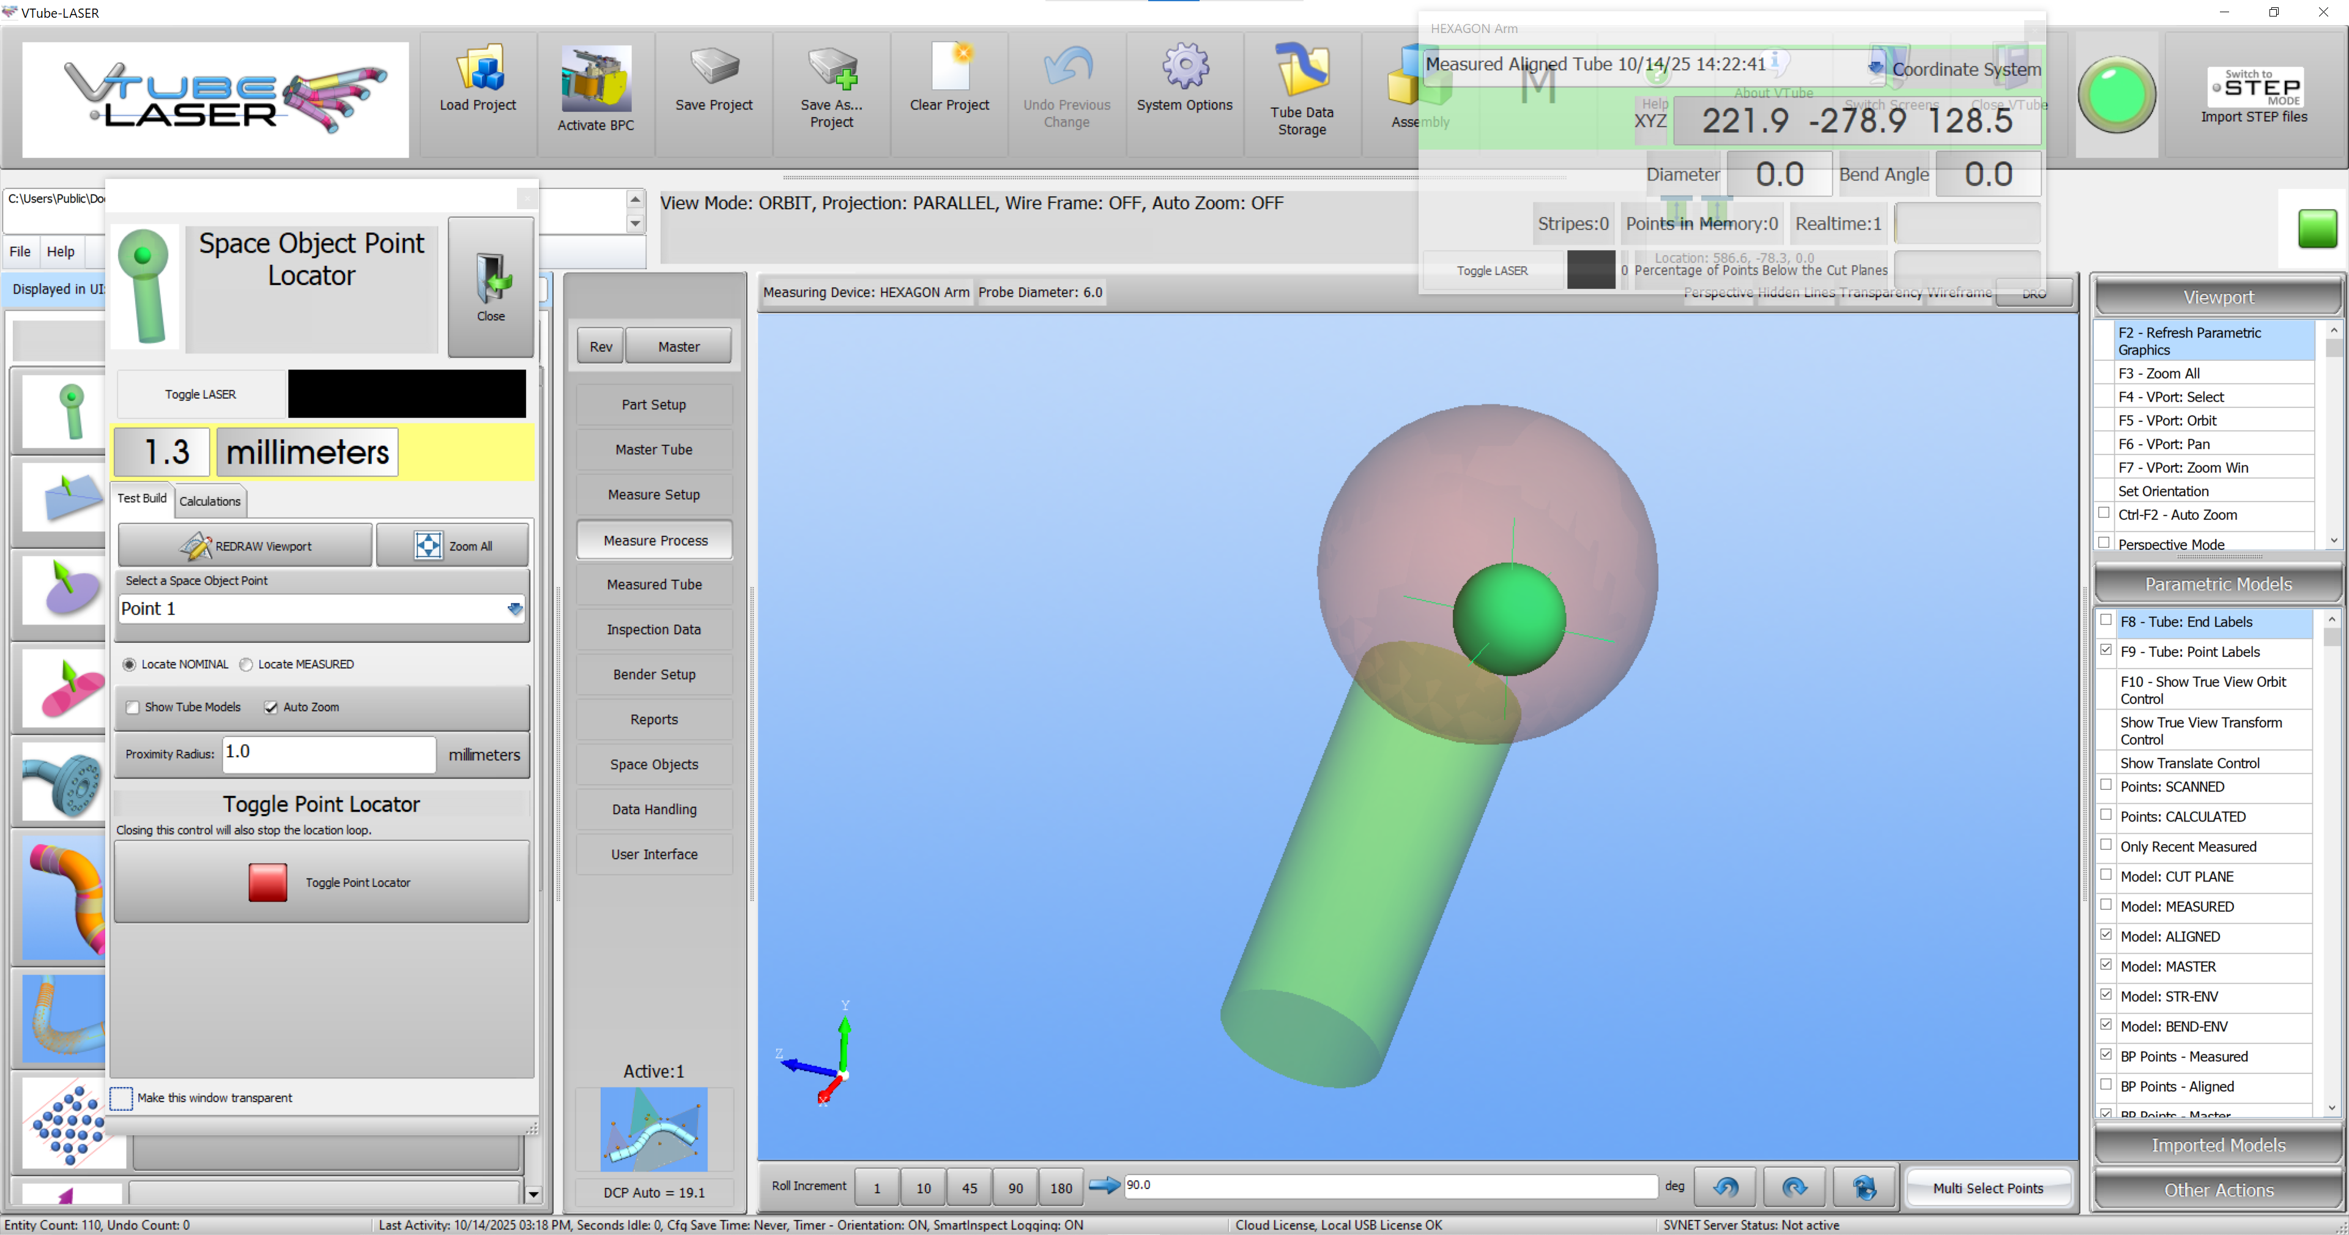Select Locate MEASURED radio button

click(x=246, y=664)
